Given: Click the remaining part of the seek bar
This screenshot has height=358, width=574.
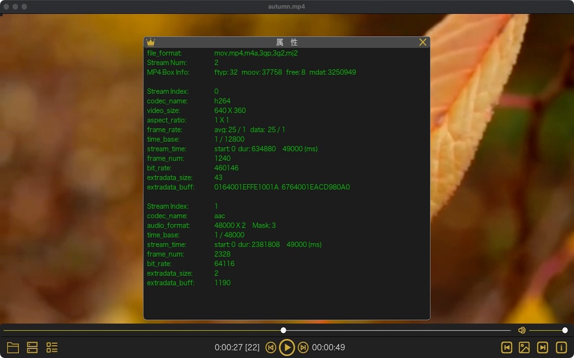Looking at the screenshot, I should [x=399, y=331].
